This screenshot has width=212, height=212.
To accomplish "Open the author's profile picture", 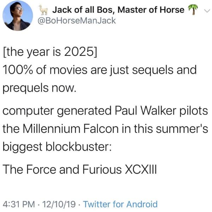I will click(x=17, y=15).
